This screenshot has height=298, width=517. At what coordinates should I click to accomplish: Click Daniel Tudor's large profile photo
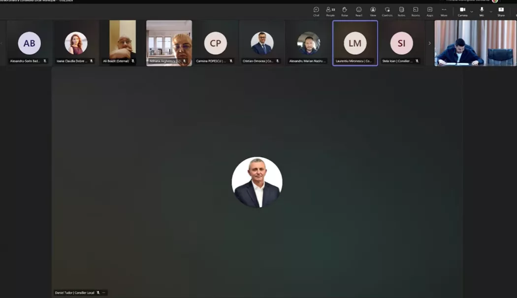coord(257,182)
